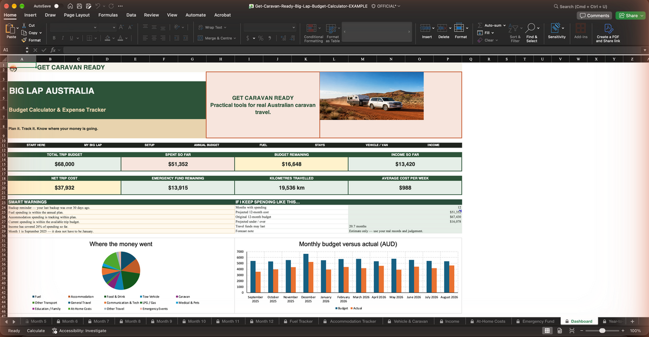Screen dimensions: 649x337
Task: Expand the Auto-sum dropdown arrow
Action: coord(505,25)
